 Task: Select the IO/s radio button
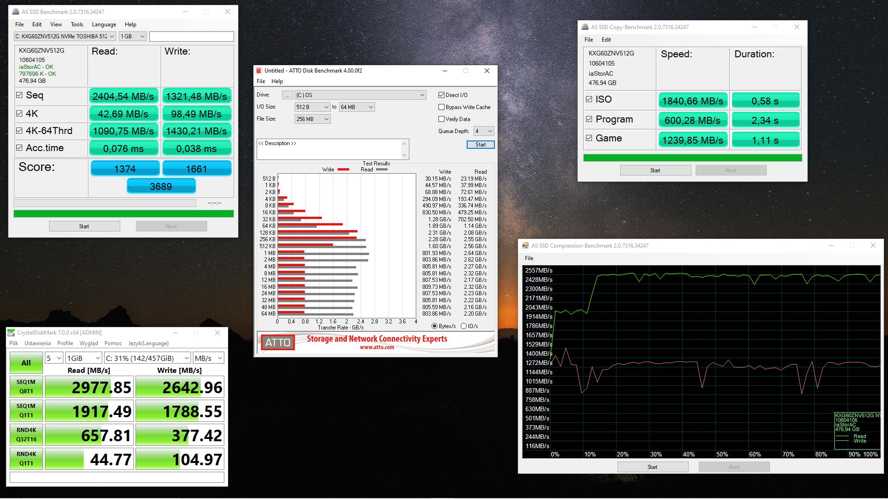click(x=464, y=326)
